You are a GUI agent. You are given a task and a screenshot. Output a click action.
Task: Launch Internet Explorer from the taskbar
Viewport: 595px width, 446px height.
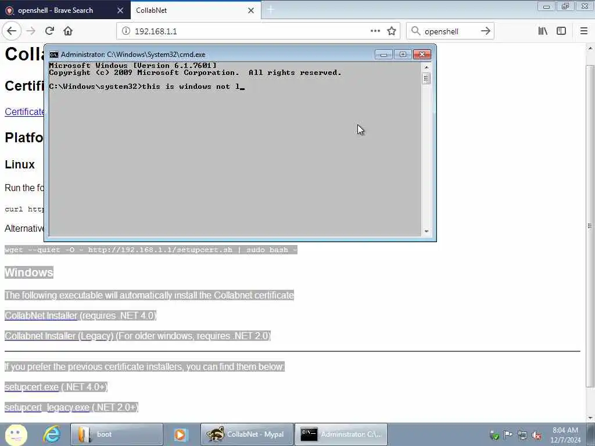click(x=52, y=434)
